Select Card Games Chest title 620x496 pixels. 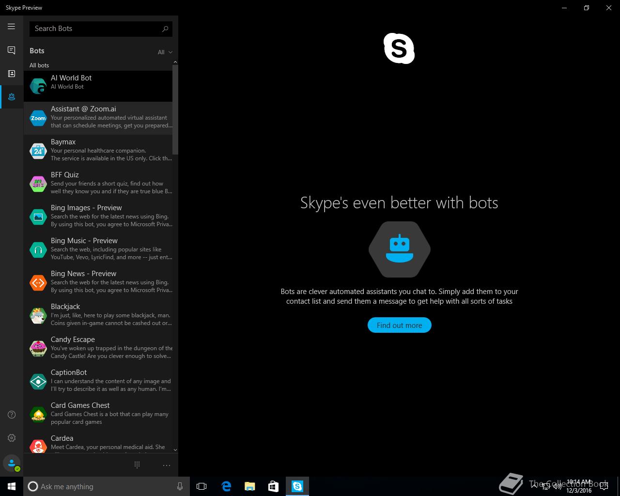click(80, 405)
